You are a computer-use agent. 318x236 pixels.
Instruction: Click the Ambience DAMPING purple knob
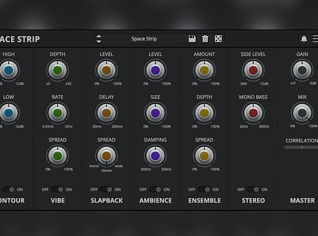155,156
